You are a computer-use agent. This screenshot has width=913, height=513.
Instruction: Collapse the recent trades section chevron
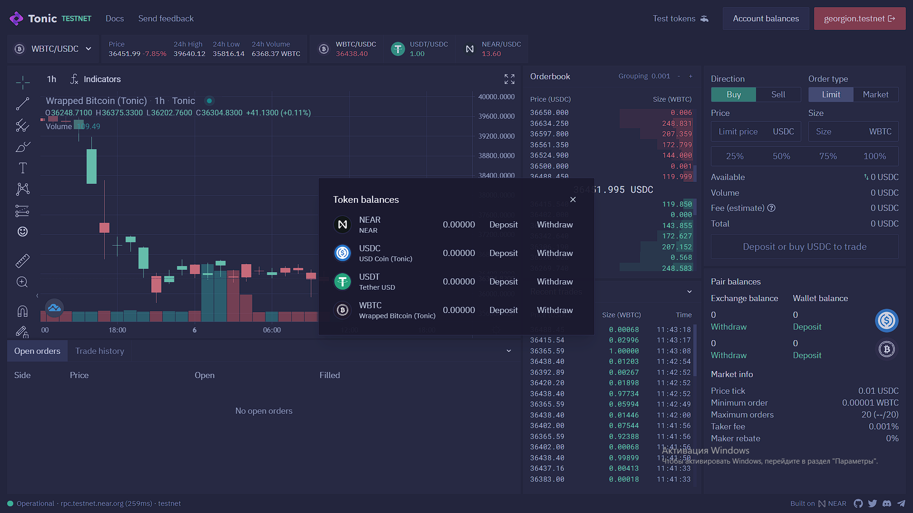pos(690,292)
